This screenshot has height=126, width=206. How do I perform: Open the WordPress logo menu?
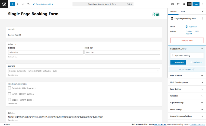click(x=4, y=4)
